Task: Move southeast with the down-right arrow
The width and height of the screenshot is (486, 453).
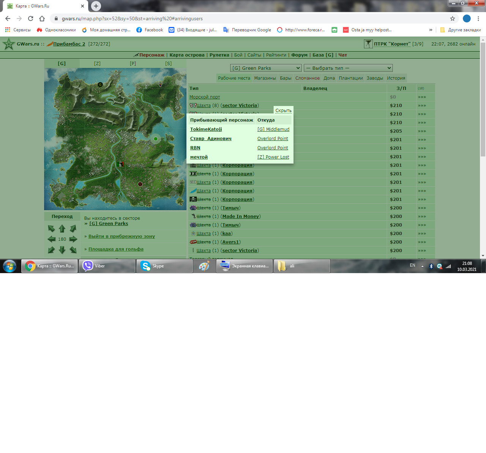Action: (73, 250)
